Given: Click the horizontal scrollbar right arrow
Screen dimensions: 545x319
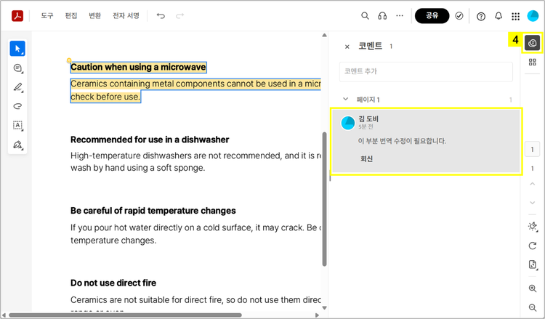Looking at the screenshot, I should point(317,315).
